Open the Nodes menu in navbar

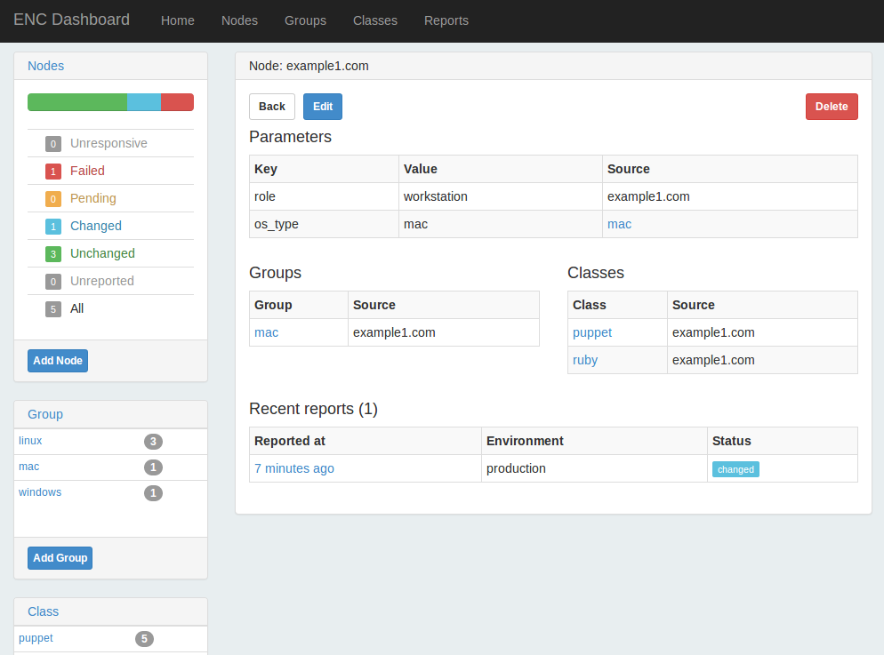tap(239, 20)
